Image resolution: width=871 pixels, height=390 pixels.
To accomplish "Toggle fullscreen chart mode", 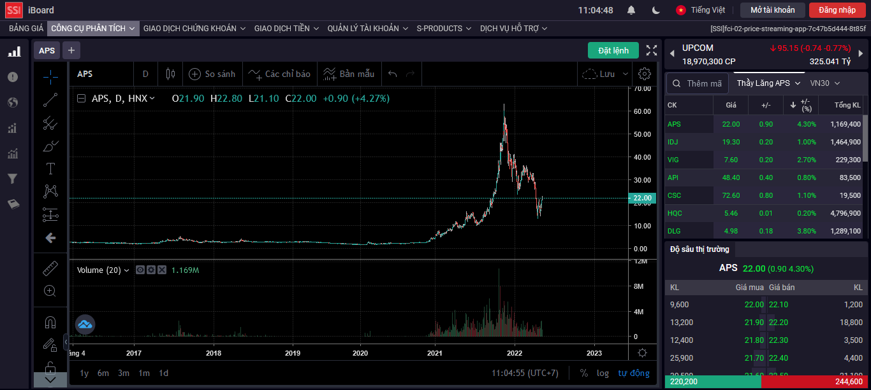I will tap(652, 50).
